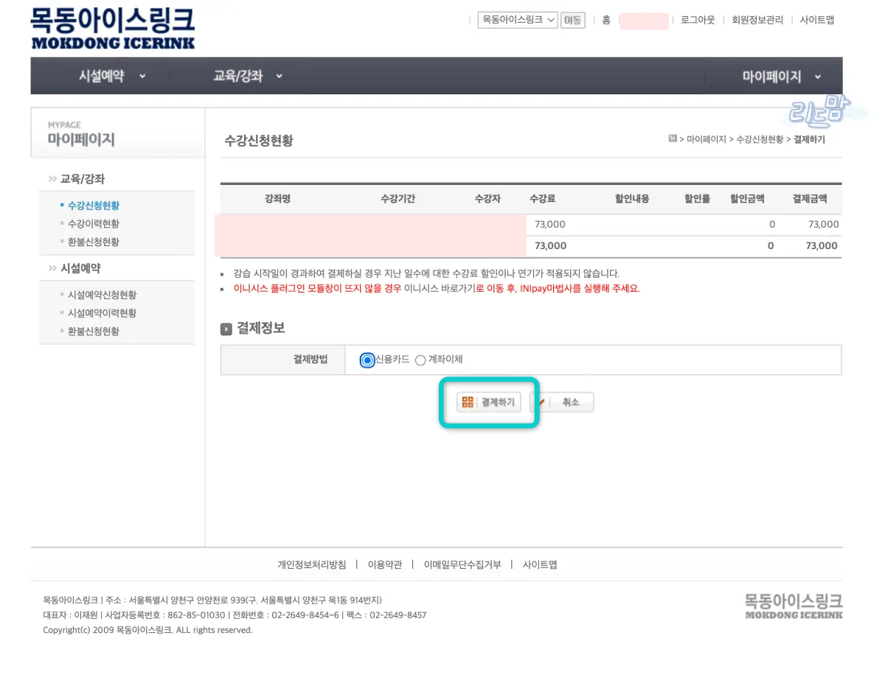Click the 결제금액 column header
The image size is (885, 700).
click(x=810, y=199)
